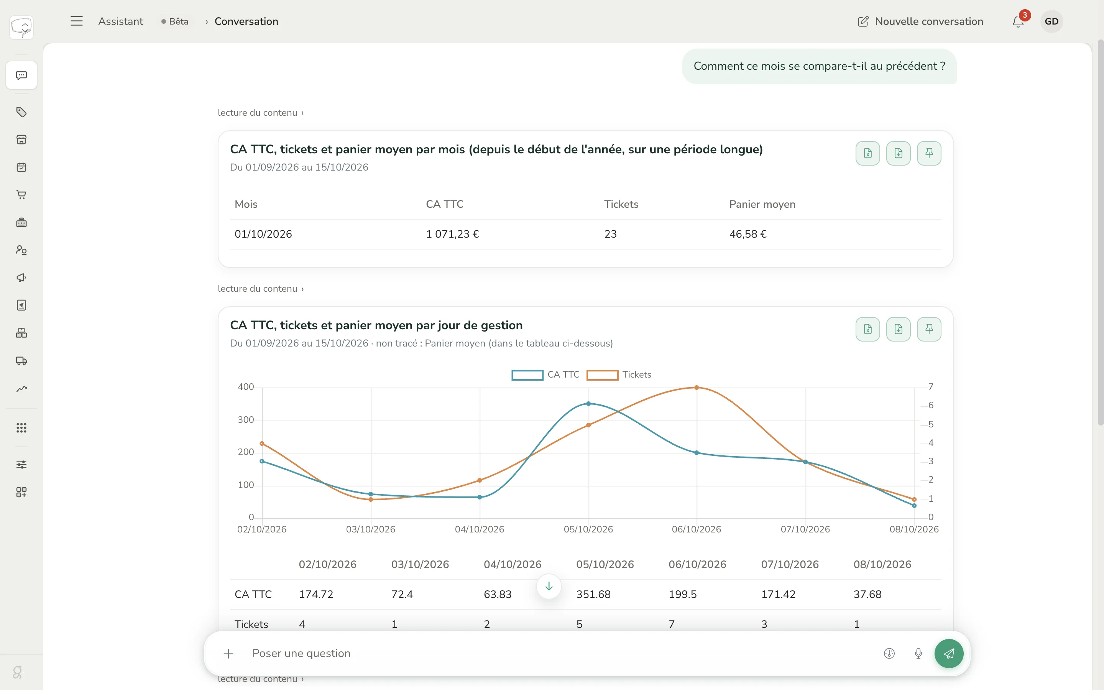The height and width of the screenshot is (690, 1104).
Task: Click the scroll-down arrow button
Action: point(549,586)
